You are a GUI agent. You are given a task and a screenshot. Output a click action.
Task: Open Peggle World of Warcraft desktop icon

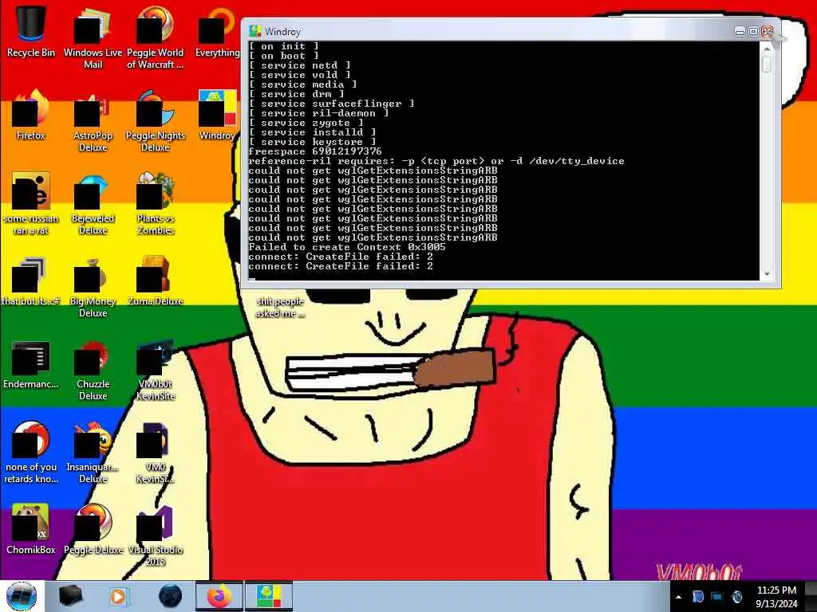pyautogui.click(x=156, y=37)
